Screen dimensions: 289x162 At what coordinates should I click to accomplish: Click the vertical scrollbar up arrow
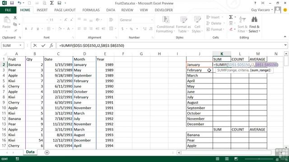[286, 54]
